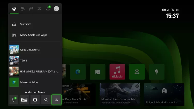Viewport: 194px width, 109px height.
Task: Click the Gamerscore 565 indicator
Action: point(166,10)
